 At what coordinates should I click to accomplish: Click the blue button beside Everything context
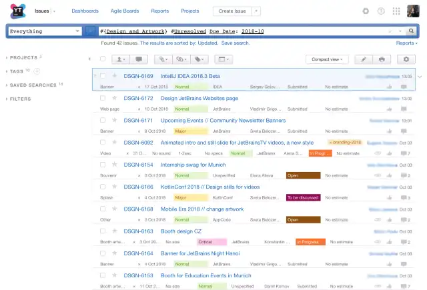tap(90, 31)
